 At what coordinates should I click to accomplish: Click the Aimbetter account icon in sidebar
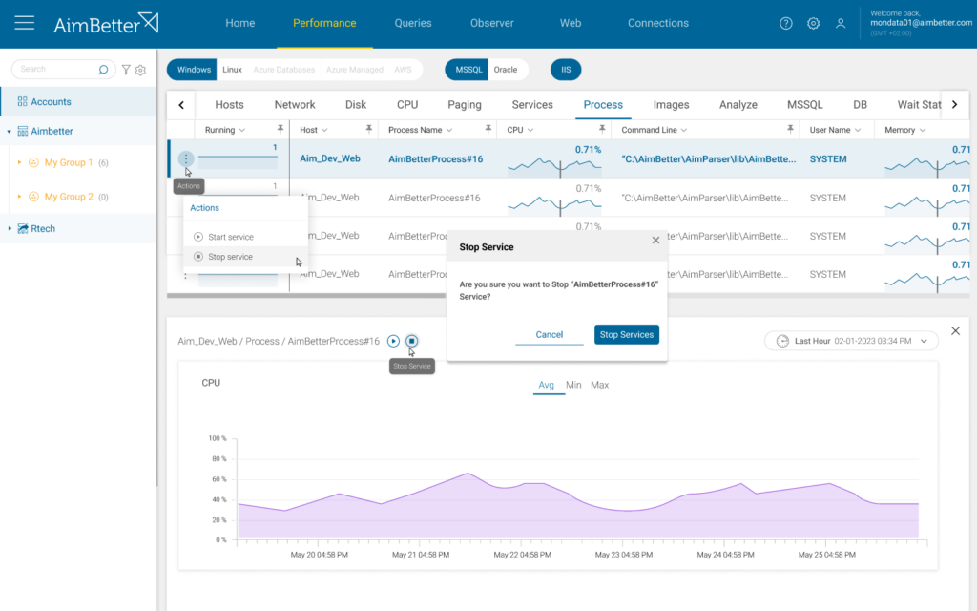[x=23, y=131]
